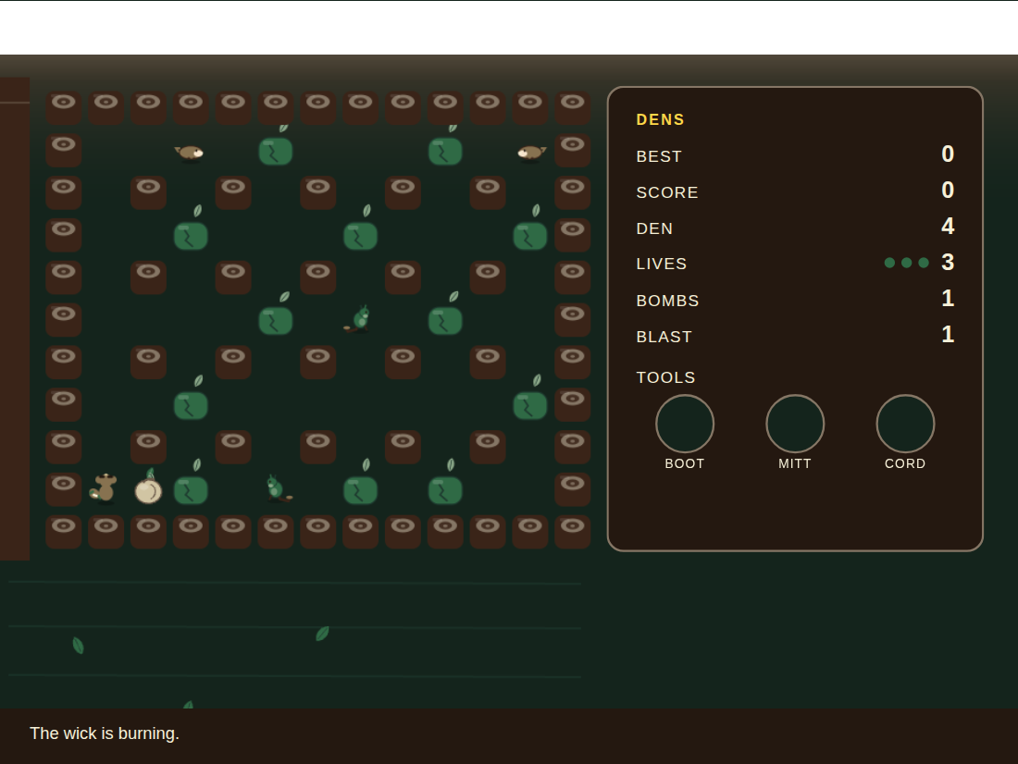Screen dimensions: 1018x764
Task: Click the green crate right of the bomb
Action: coord(191,490)
